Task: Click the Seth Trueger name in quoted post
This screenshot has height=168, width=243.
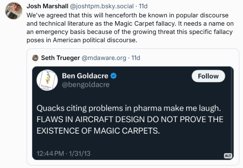Action: click(61, 58)
